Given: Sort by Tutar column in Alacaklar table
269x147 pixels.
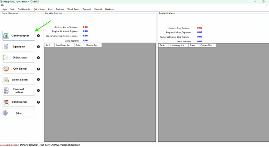Looking at the screenshot, I should tap(79, 45).
